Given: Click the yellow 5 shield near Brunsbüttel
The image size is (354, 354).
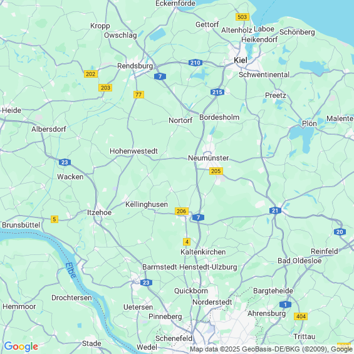Looking at the screenshot, I should 55,219.
